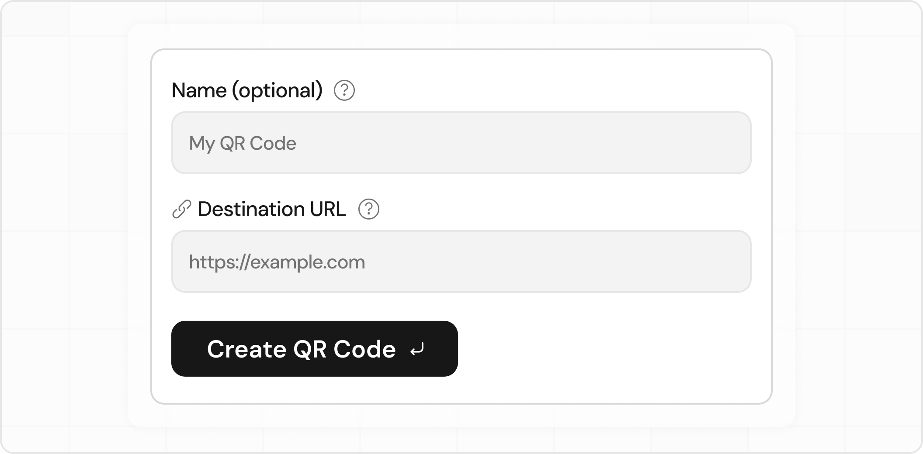Click the word "Destination" above the second field
This screenshot has width=923, height=454.
click(251, 209)
